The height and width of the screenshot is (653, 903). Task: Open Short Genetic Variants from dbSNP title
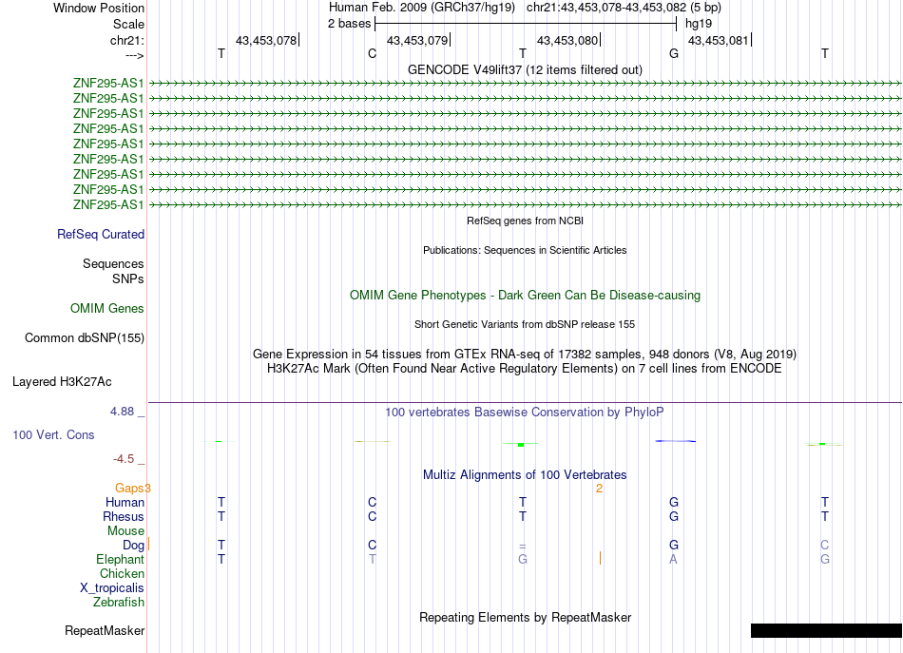(525, 324)
